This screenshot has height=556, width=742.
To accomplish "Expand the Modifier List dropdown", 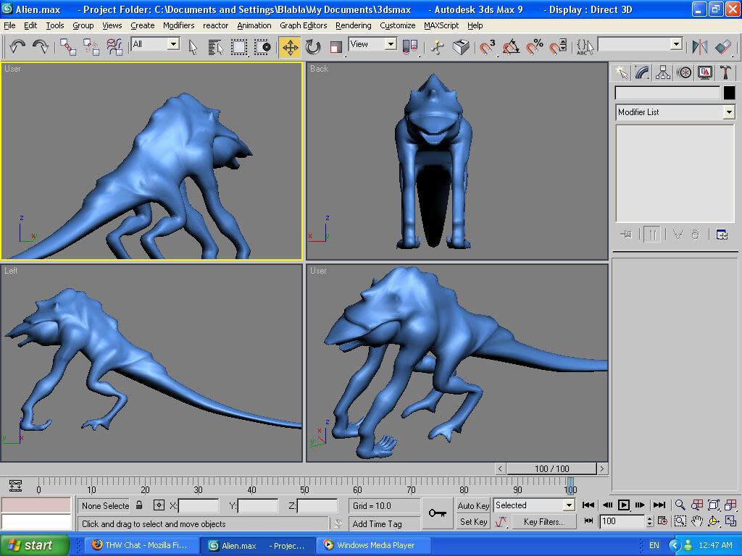I will [675, 112].
